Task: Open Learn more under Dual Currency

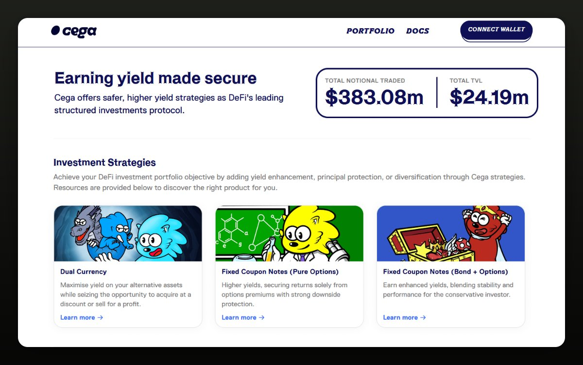Action: click(x=81, y=317)
